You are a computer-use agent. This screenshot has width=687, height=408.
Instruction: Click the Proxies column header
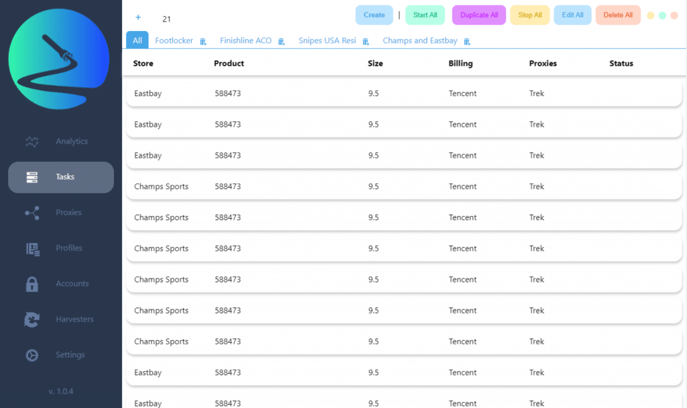pyautogui.click(x=543, y=64)
